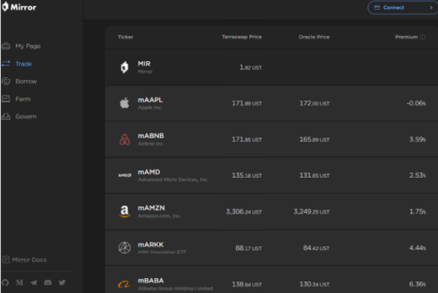Click mAMD Oracle price 131.85 UST
Image resolution: width=438 pixels, height=293 pixels.
tap(314, 176)
